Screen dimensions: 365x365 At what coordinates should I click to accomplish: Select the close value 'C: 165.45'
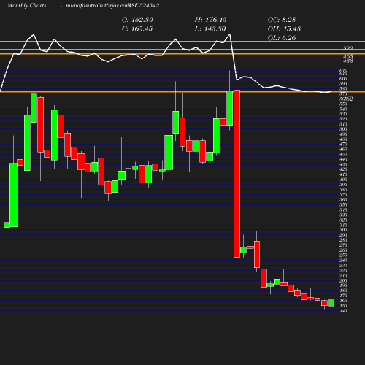pos(137,29)
